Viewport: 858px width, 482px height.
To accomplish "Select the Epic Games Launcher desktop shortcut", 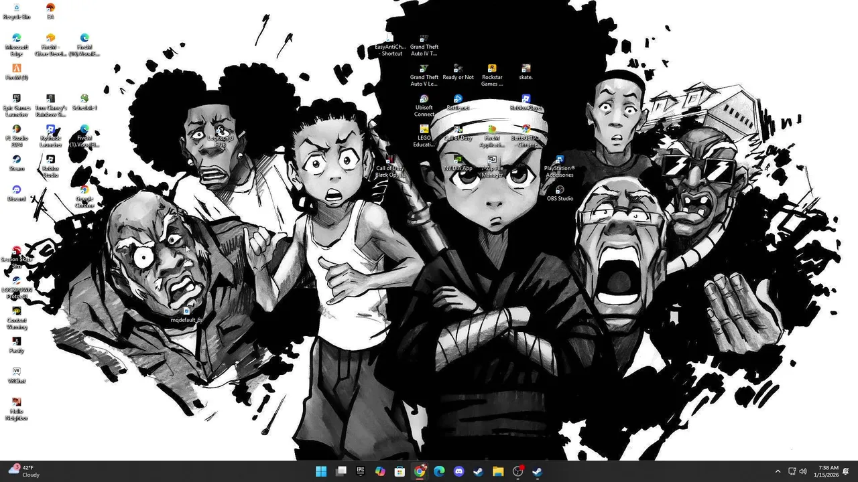I will [x=17, y=105].
